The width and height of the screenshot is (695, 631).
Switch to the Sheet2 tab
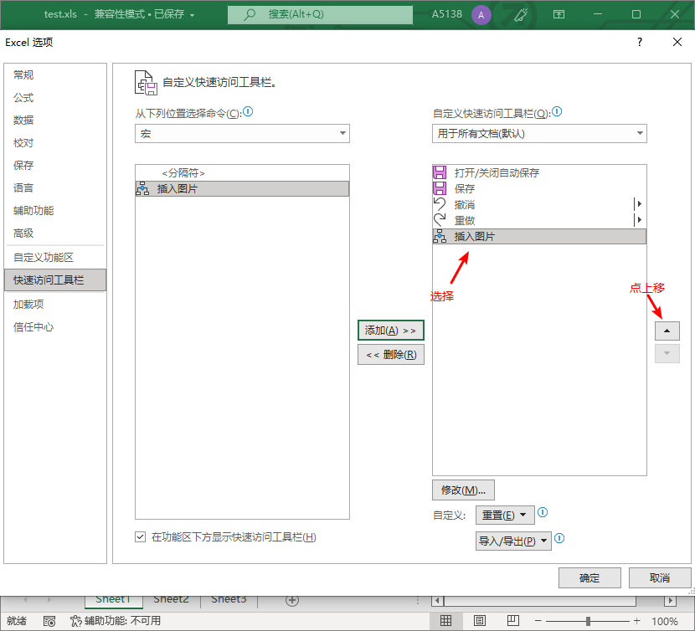click(x=171, y=599)
